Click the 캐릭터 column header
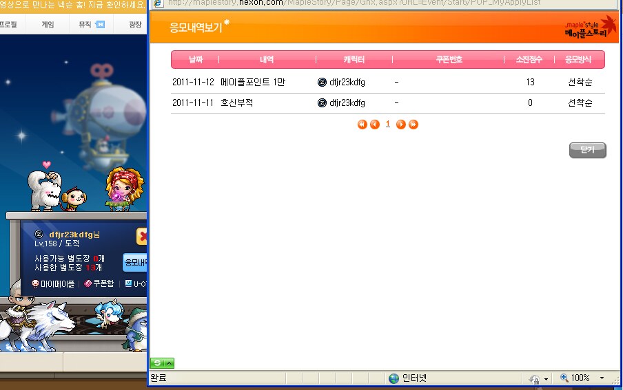This screenshot has height=390, width=623. (354, 60)
